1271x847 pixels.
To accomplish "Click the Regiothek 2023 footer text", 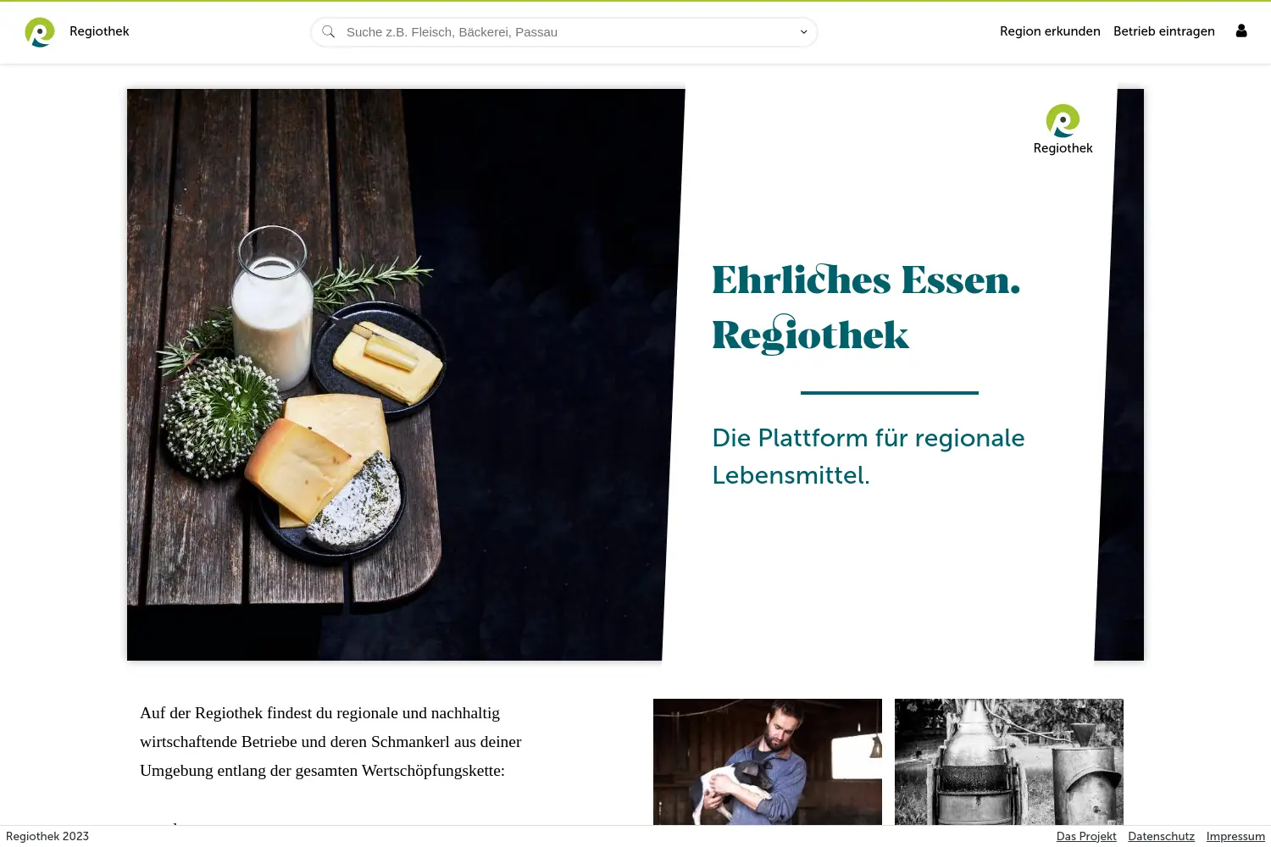I will 47,836.
